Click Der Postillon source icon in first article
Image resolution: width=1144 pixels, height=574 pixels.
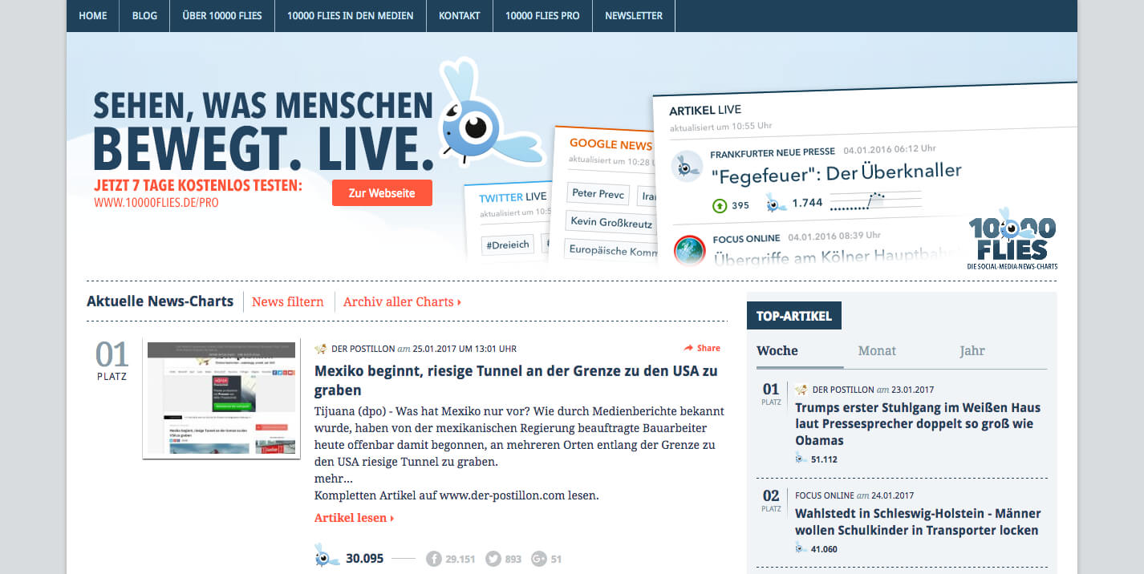[321, 349]
